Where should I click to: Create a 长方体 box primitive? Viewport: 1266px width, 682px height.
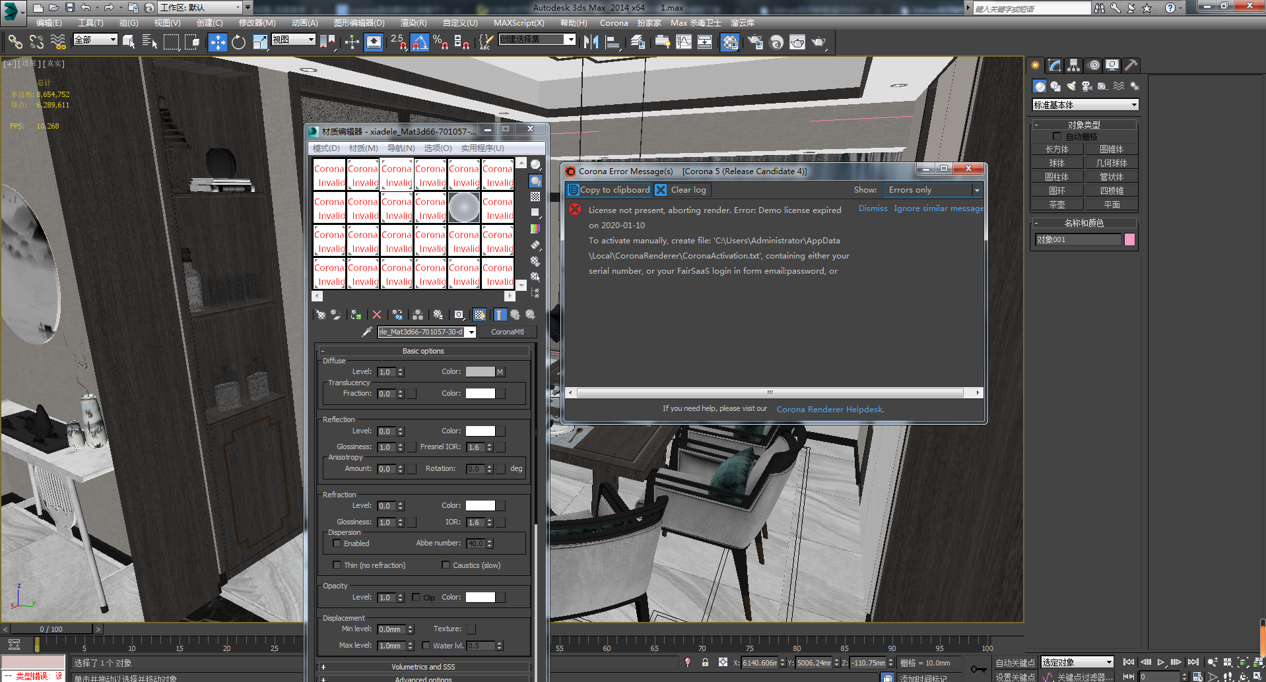coord(1056,150)
